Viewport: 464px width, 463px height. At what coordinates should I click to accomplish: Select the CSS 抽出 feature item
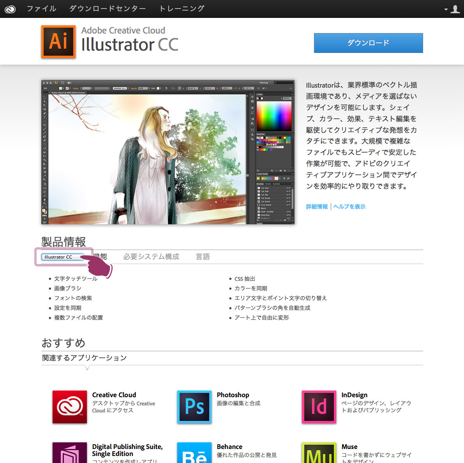(x=245, y=279)
